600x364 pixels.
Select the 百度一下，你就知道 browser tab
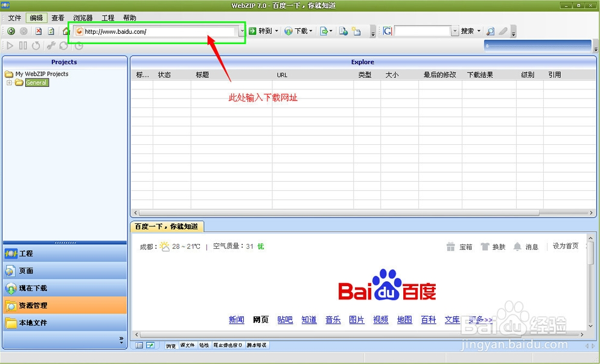[x=167, y=226]
